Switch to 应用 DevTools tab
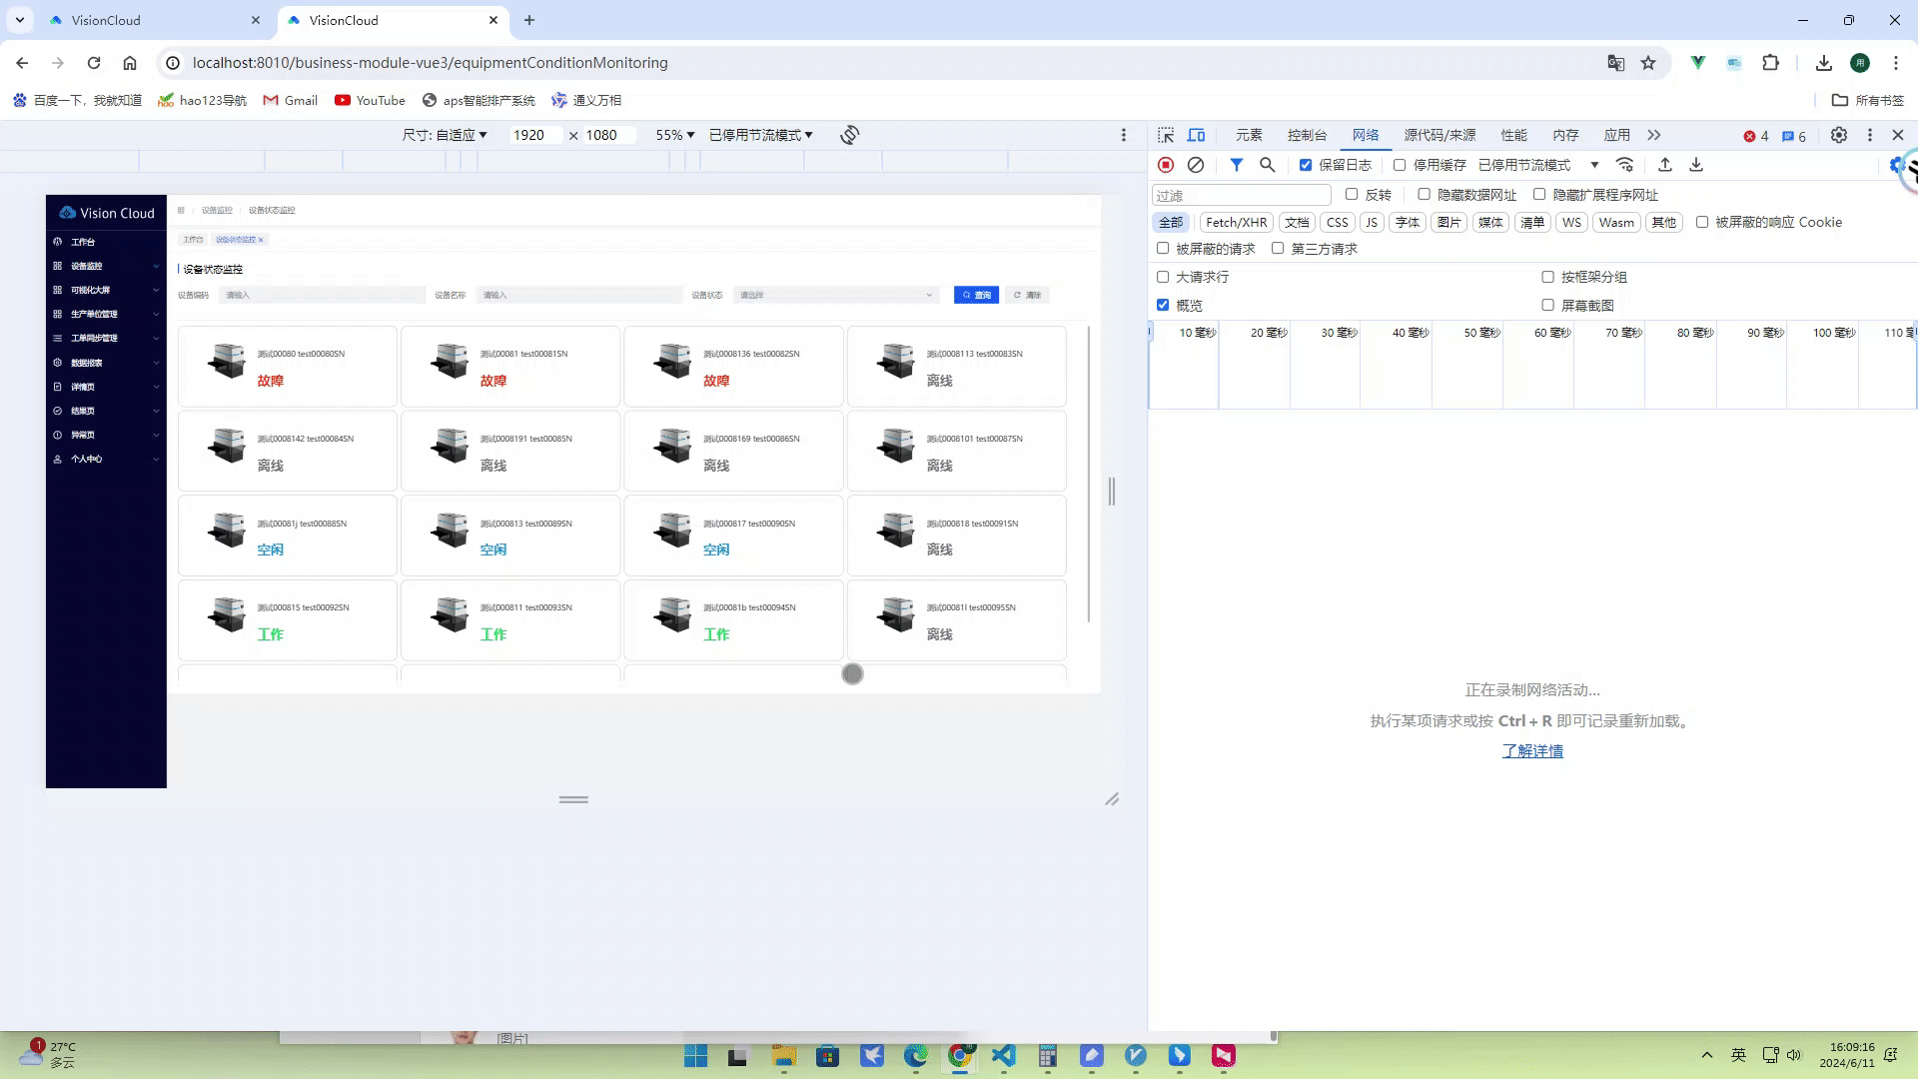1918x1079 pixels. tap(1617, 135)
